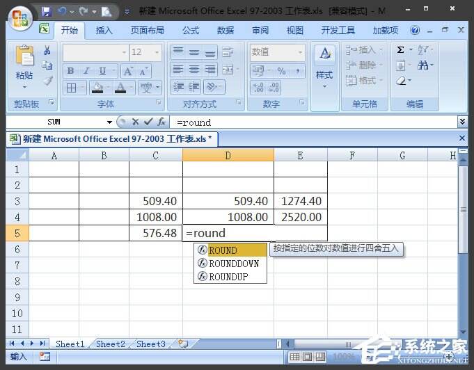Click Merge and Center icon

[x=228, y=70]
